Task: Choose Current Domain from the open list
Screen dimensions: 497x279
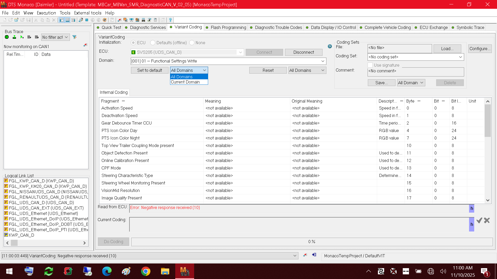Action: (x=189, y=82)
